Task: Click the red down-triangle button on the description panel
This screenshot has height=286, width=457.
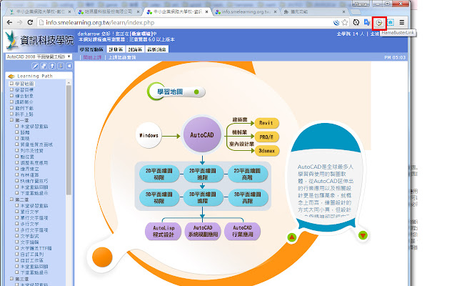Action: [x=363, y=235]
